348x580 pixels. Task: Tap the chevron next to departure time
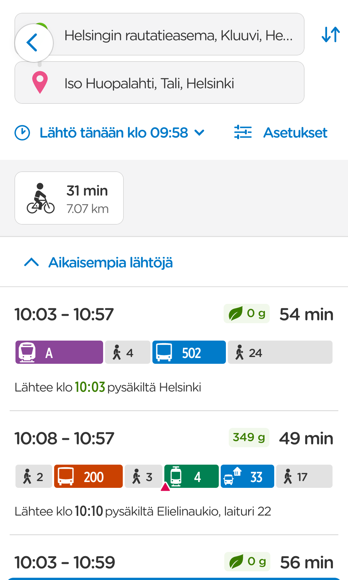tap(200, 133)
